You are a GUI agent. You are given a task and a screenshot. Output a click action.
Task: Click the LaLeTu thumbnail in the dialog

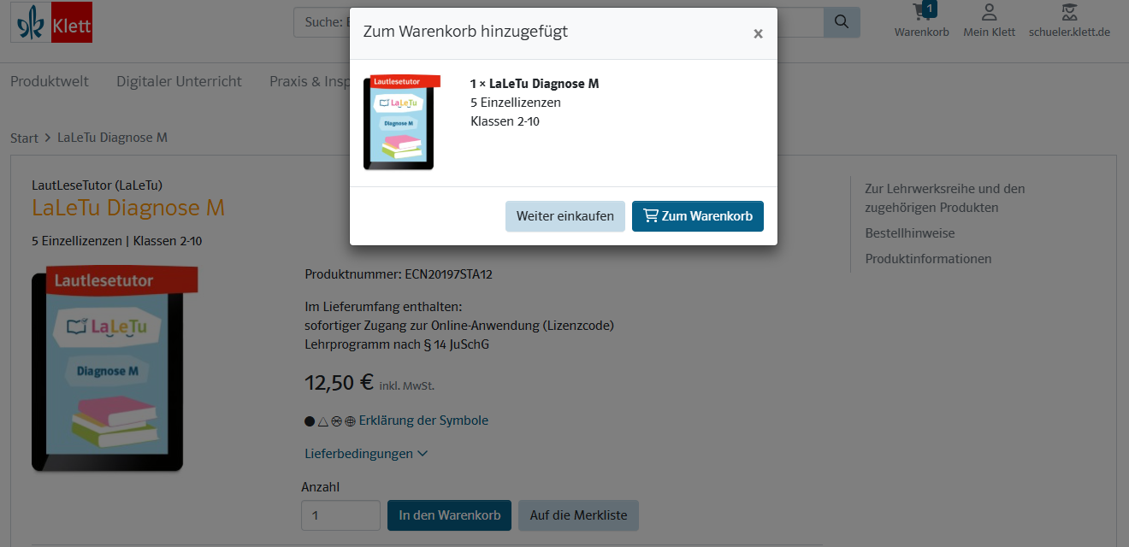(x=400, y=123)
